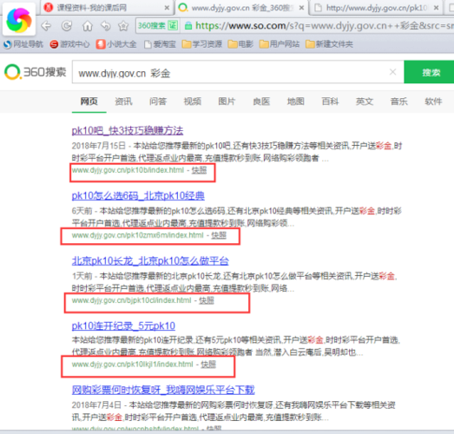Click the 360搜索 logo
The image size is (454, 434).
tap(35, 72)
